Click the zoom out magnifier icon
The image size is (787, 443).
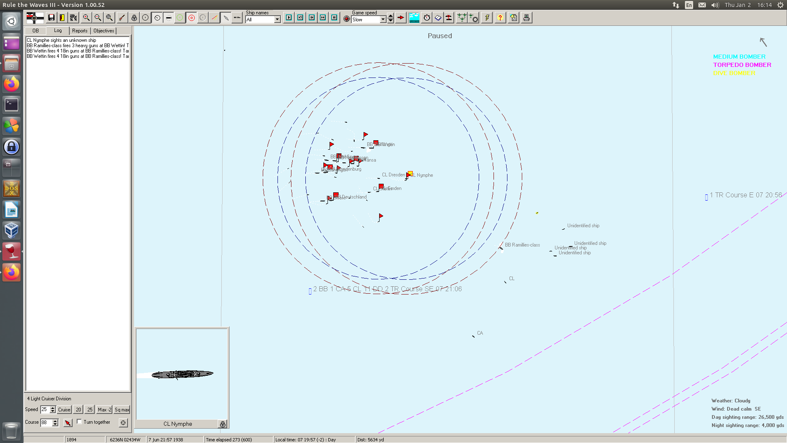coord(98,18)
